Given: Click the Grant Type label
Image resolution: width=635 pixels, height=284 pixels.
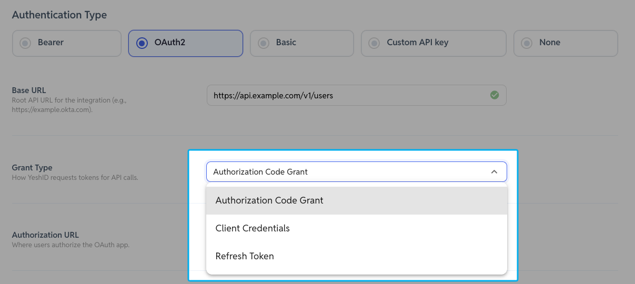Looking at the screenshot, I should click(32, 168).
